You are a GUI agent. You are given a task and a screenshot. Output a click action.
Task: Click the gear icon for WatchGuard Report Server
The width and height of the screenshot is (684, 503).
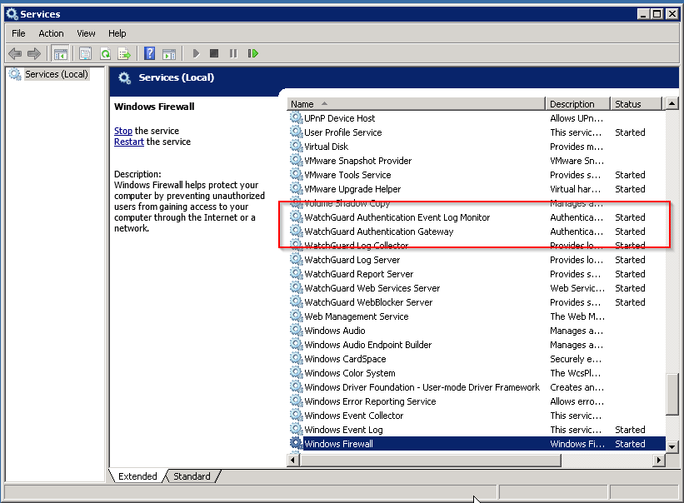[x=297, y=273]
